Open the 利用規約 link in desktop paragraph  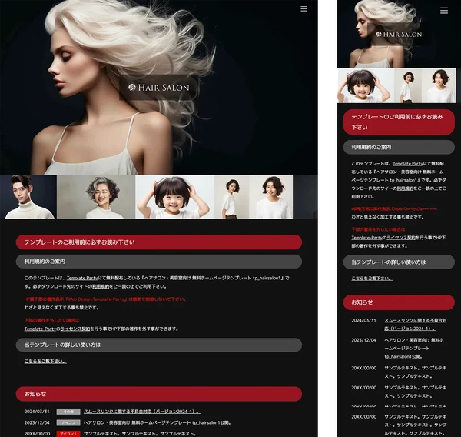101,286
